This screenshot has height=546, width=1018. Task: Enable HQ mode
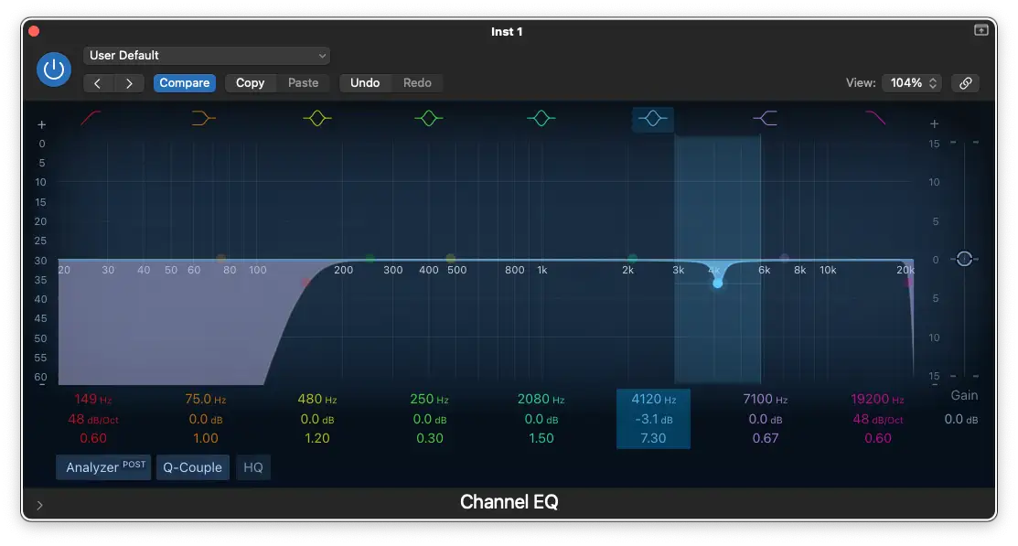pos(253,467)
